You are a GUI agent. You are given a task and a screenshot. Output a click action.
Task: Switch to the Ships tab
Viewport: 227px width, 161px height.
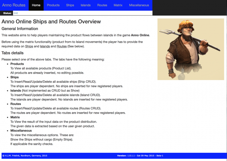70,5
